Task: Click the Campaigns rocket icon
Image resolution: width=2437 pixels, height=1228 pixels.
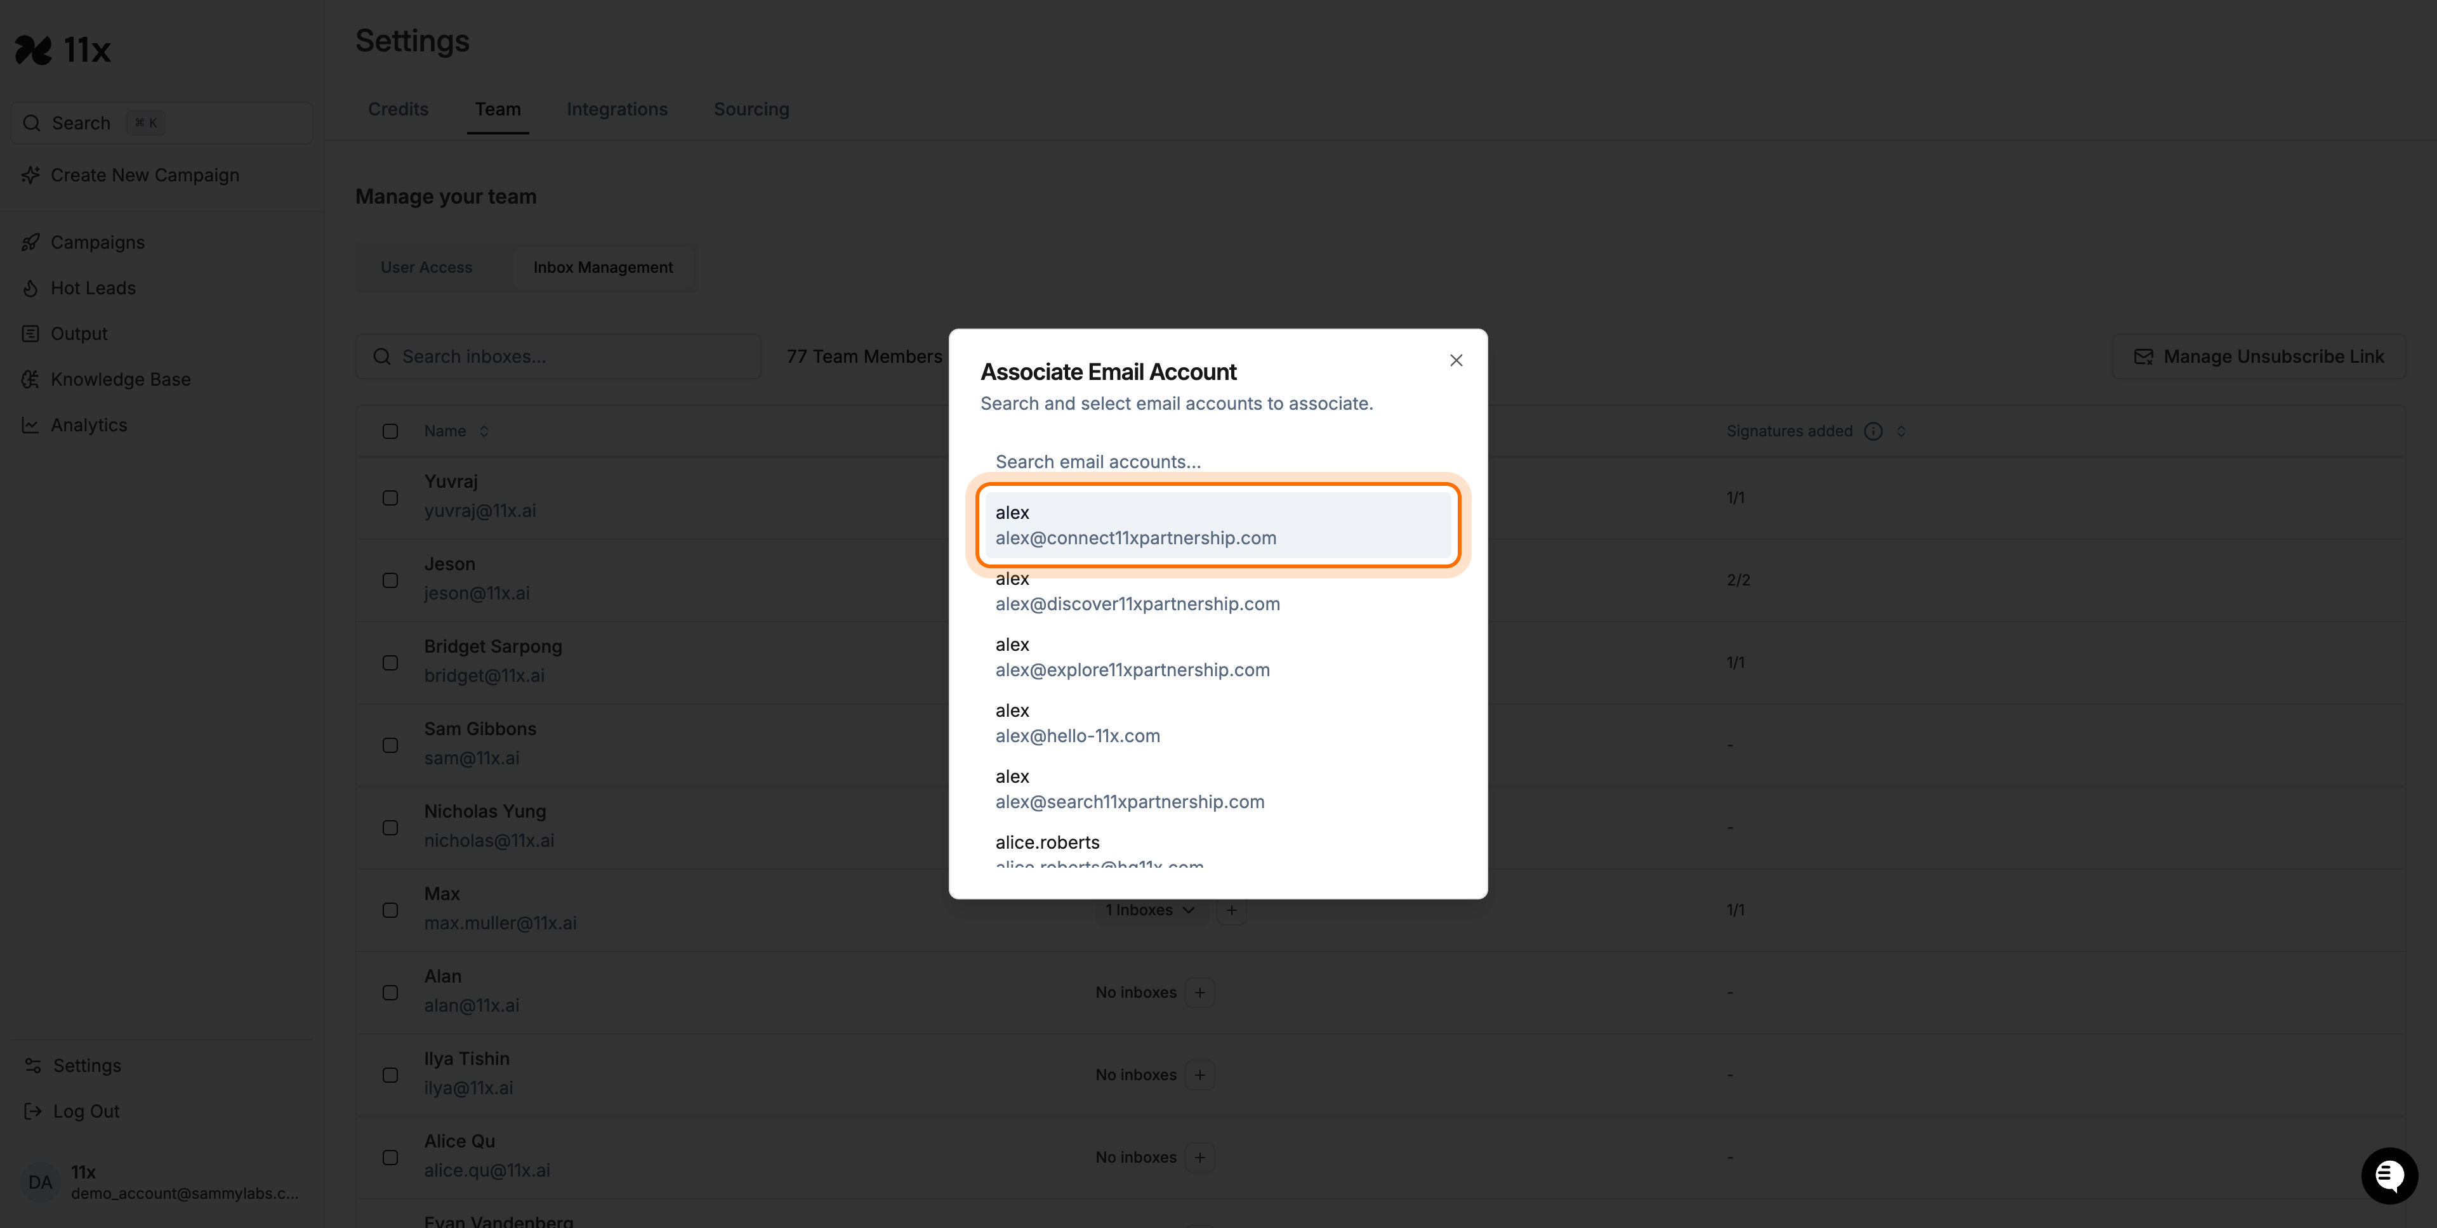Action: pos(30,242)
